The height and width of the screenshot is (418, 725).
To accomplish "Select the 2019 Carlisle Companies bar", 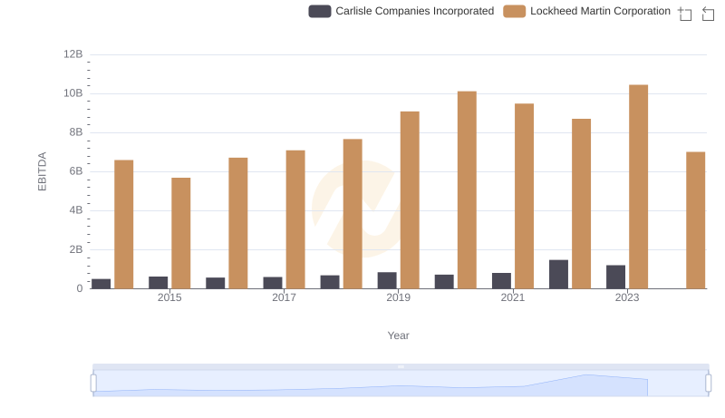I will 387,280.
